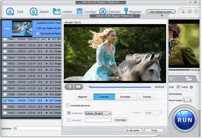Click the snapshot camera icon
This screenshot has width=202, height=138.
click(x=172, y=79)
